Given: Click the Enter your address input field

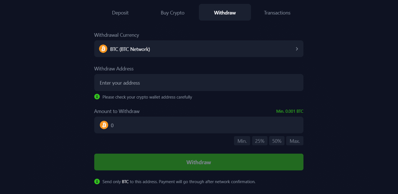Looking at the screenshot, I should pyautogui.click(x=199, y=82).
